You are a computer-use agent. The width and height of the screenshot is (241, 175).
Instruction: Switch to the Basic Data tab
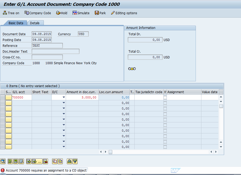pyautogui.click(x=16, y=23)
